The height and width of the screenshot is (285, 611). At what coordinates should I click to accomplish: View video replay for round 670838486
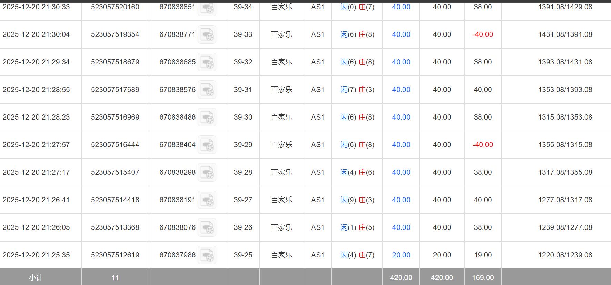[207, 117]
